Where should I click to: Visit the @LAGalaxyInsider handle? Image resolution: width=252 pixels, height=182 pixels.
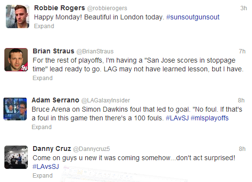(106, 100)
